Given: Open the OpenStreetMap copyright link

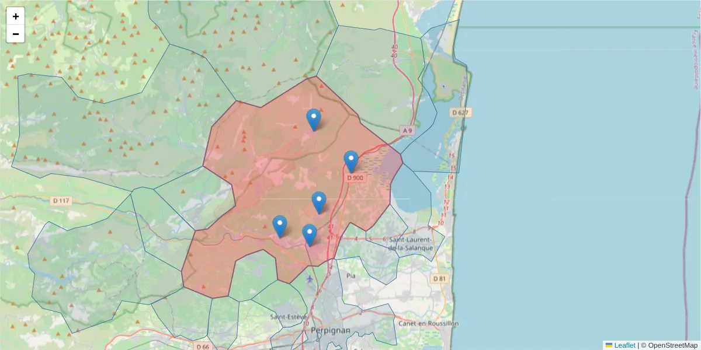Looking at the screenshot, I should (x=673, y=345).
